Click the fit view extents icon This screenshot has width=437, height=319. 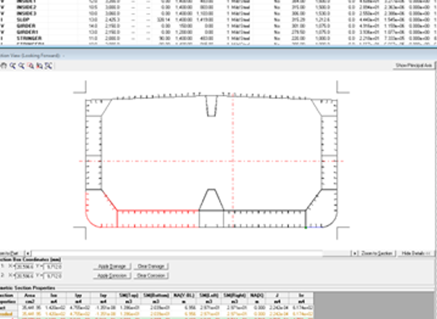coord(49,66)
